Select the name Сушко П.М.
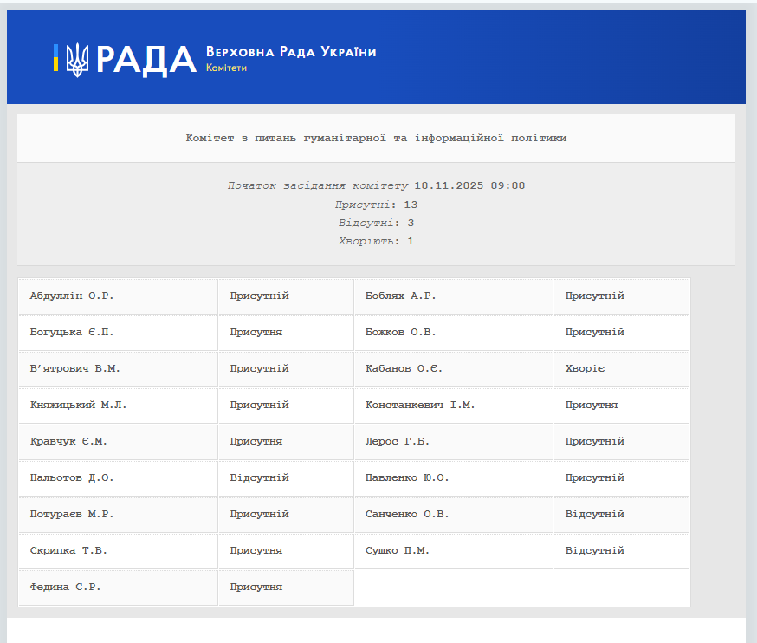Image resolution: width=757 pixels, height=643 pixels. click(x=397, y=551)
